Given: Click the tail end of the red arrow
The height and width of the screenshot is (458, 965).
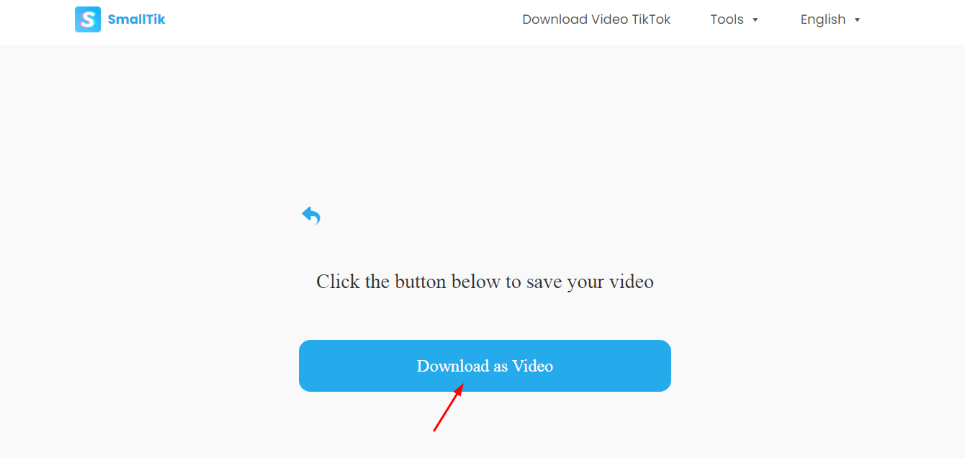Looking at the screenshot, I should pos(435,429).
